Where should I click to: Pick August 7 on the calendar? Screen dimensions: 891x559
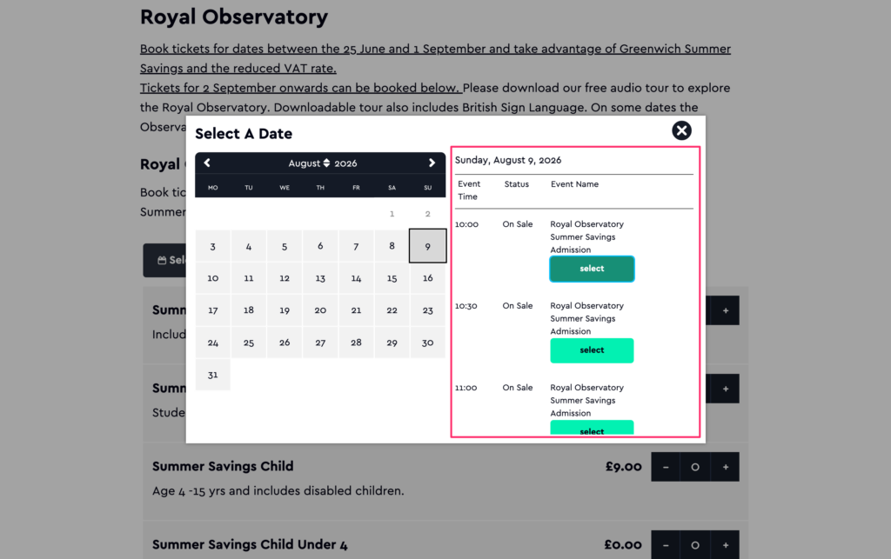[x=356, y=246]
